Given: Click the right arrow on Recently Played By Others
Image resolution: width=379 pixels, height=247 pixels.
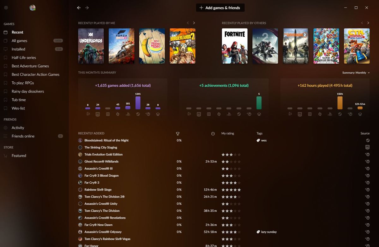Looking at the screenshot, I should (368, 23).
